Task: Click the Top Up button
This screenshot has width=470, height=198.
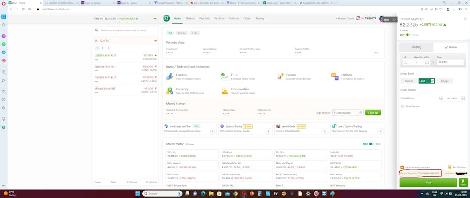Action: [373, 113]
